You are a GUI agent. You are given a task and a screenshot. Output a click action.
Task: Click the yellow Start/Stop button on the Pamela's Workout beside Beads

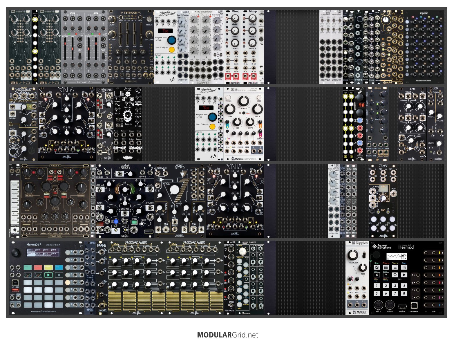pyautogui.click(x=212, y=127)
